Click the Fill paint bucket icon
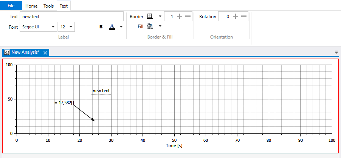341x158 pixels. pyautogui.click(x=150, y=26)
